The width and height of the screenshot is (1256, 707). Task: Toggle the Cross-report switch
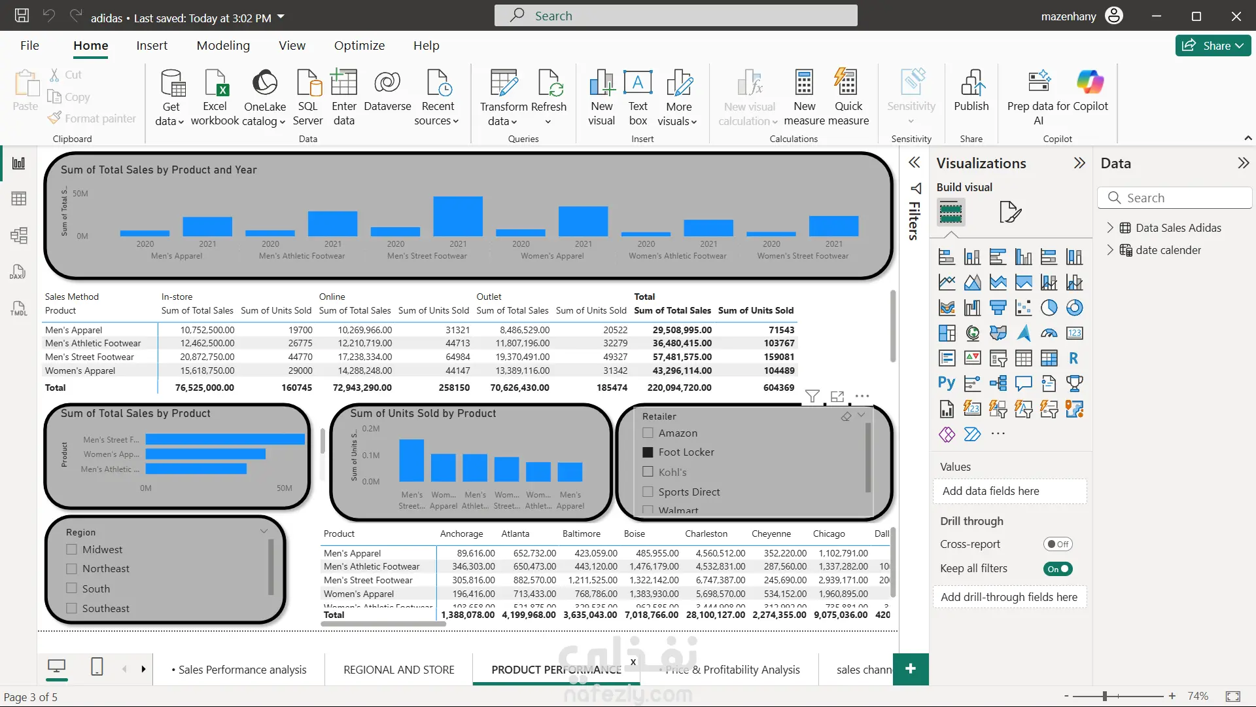[1057, 544]
